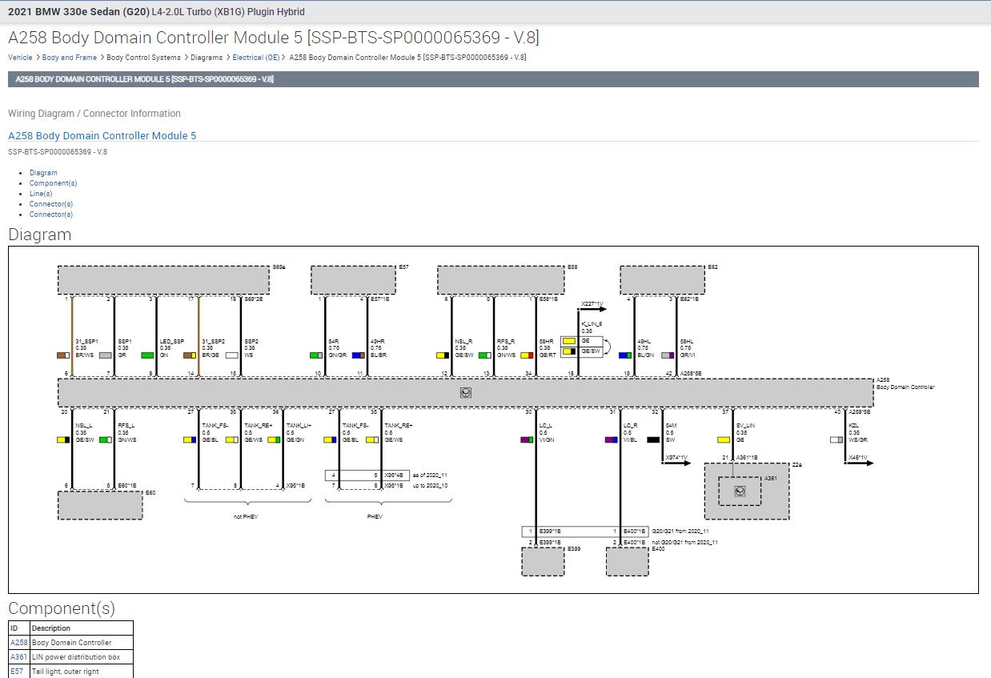Open the A258 ID in the components table
Screen dimensions: 991x678
(x=18, y=643)
